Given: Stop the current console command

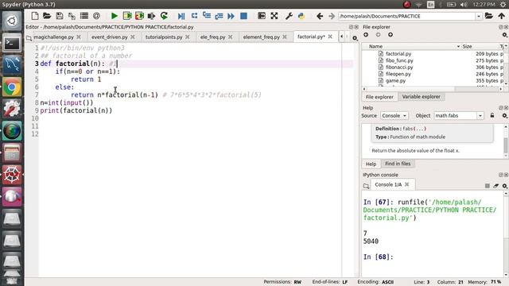Looking at the screenshot, I should tap(488, 186).
